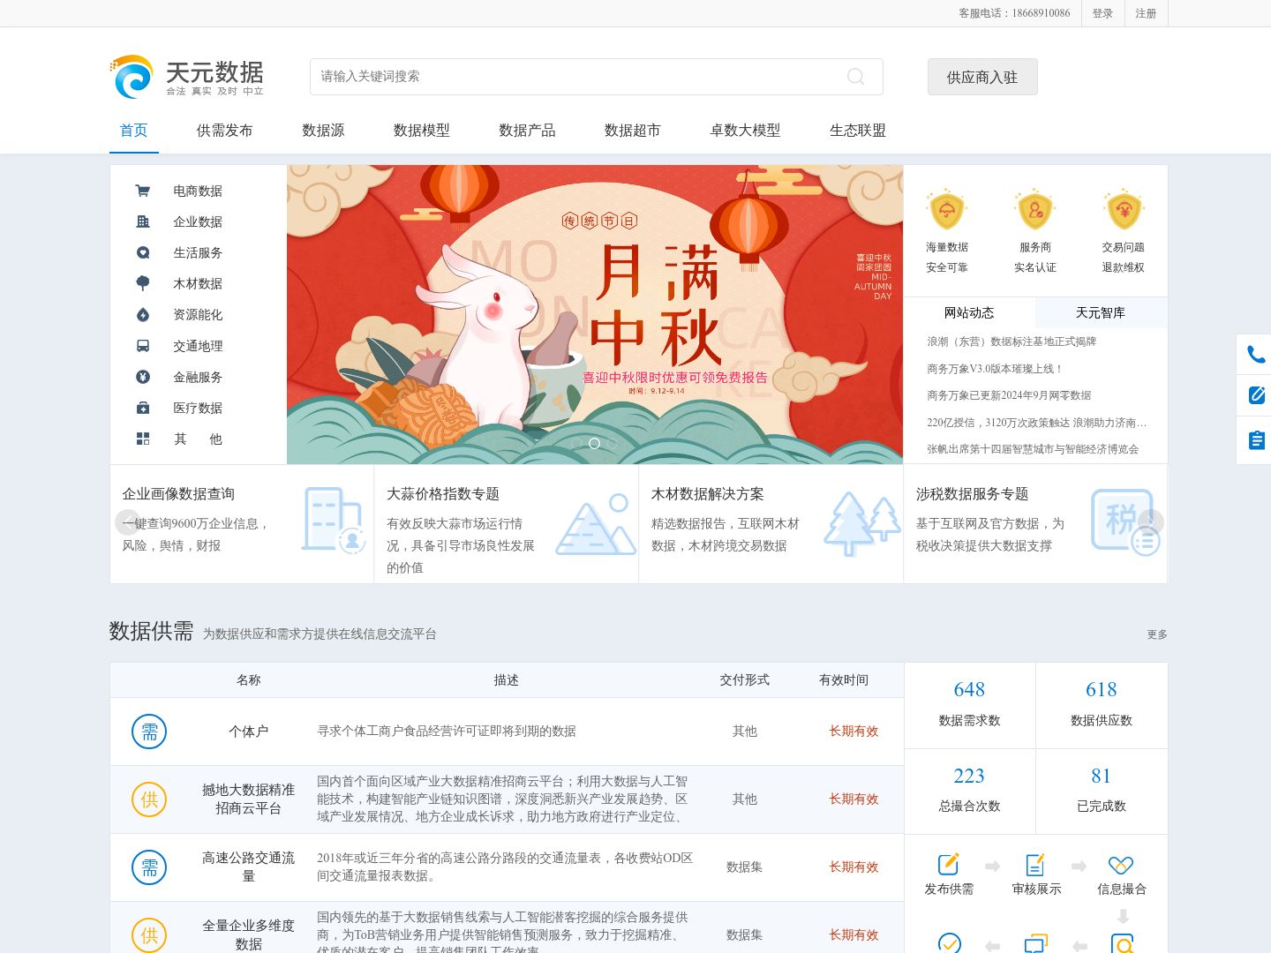This screenshot has width=1271, height=953.
Task: Click the 交易问题 退款维权 shield icon
Action: point(1124,209)
